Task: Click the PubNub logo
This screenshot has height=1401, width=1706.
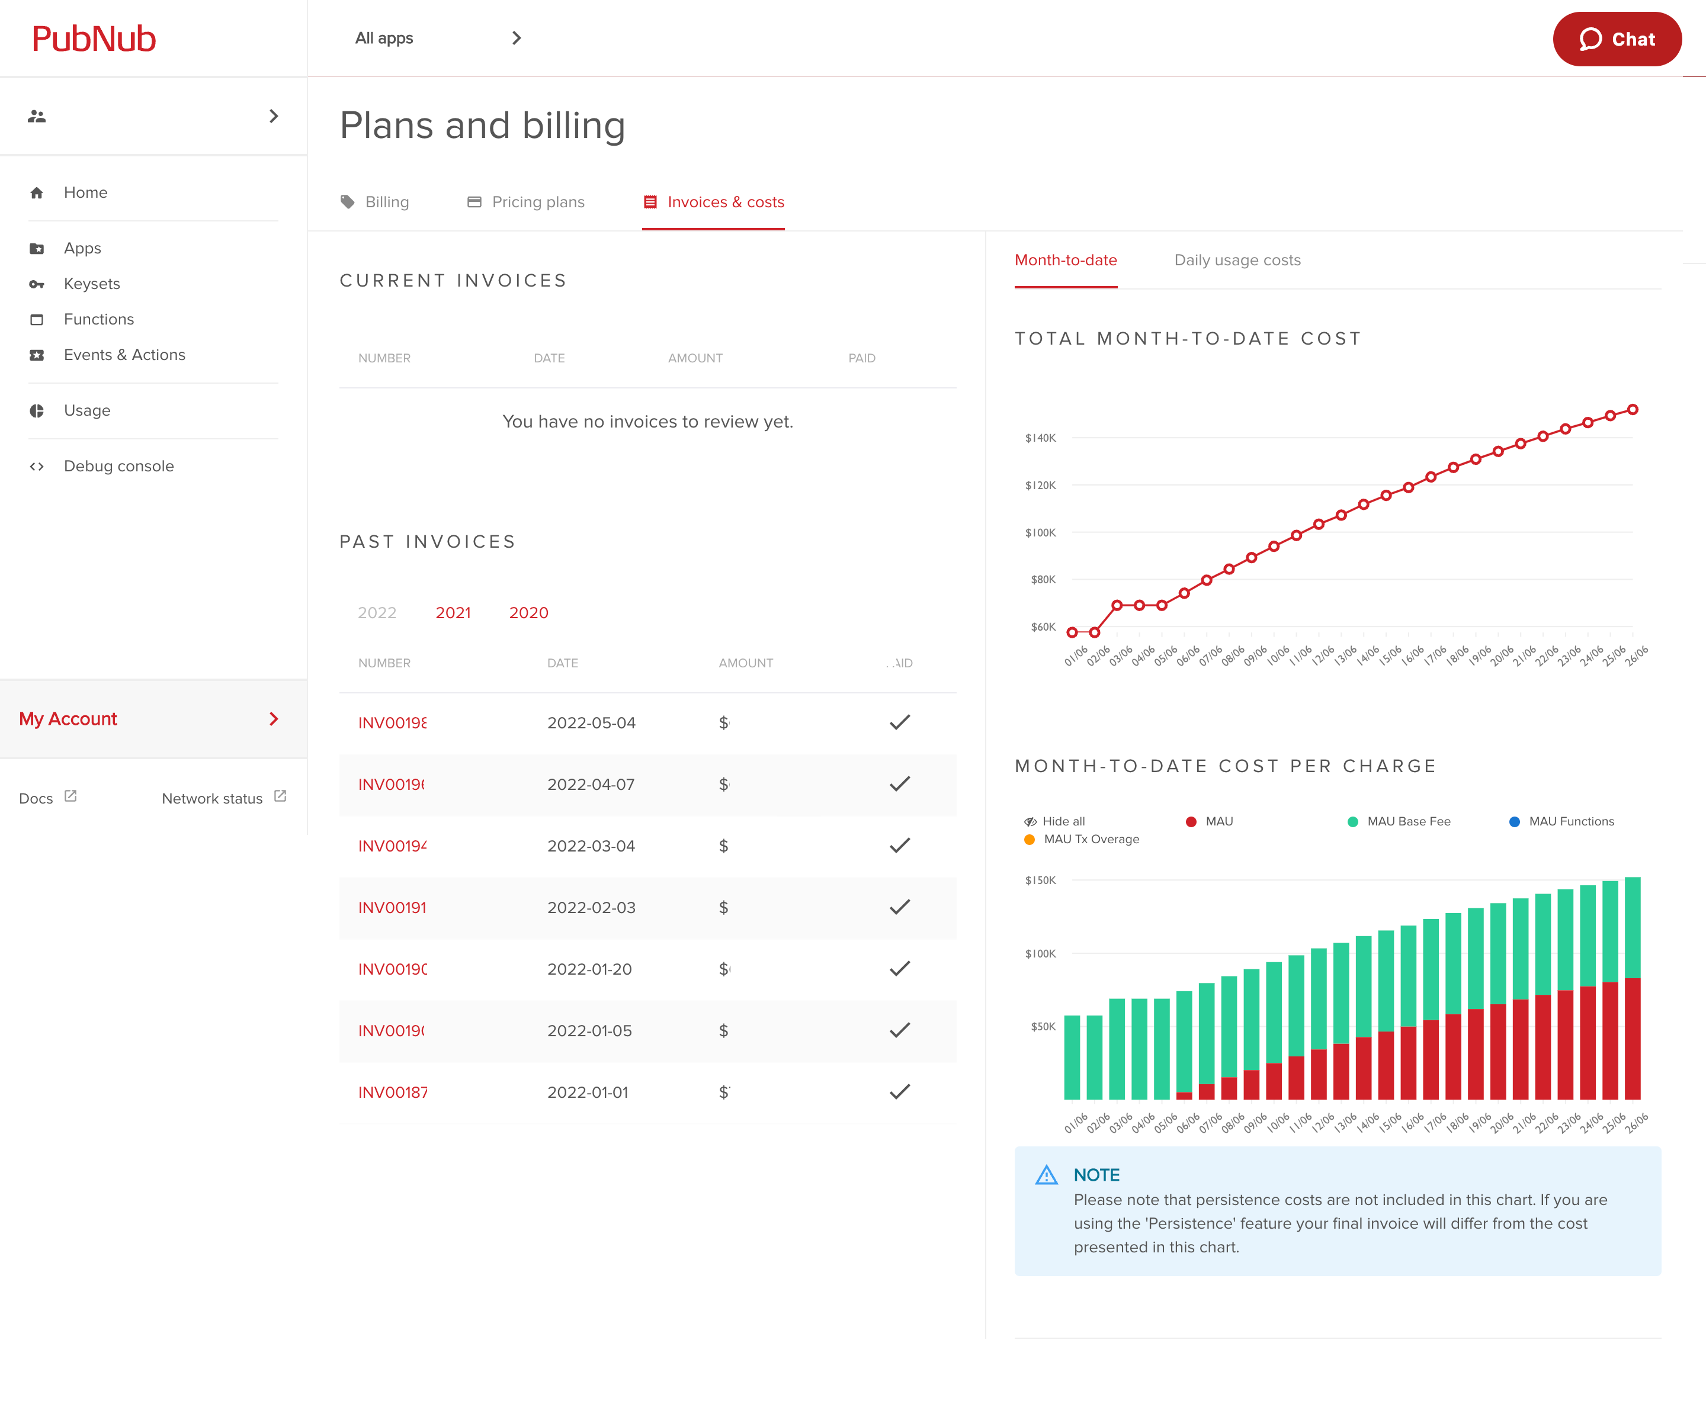Action: pyautogui.click(x=94, y=38)
